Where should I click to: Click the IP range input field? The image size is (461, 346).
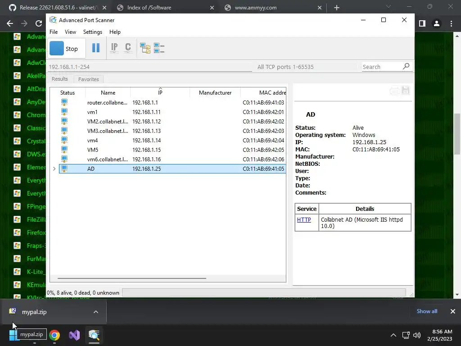click(x=150, y=67)
